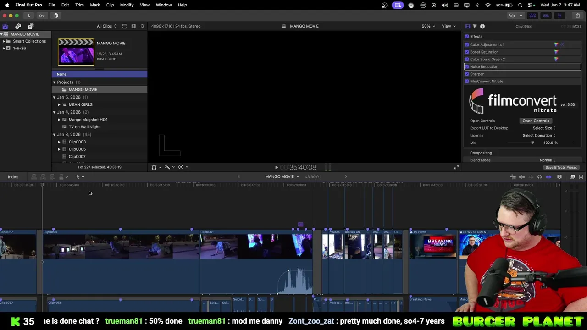Show the Effects browser icon
The height and width of the screenshot is (330, 587).
[572, 177]
